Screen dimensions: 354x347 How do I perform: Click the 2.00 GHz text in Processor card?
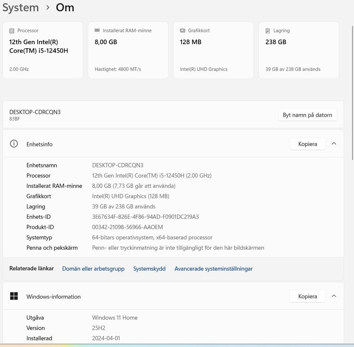pyautogui.click(x=19, y=69)
